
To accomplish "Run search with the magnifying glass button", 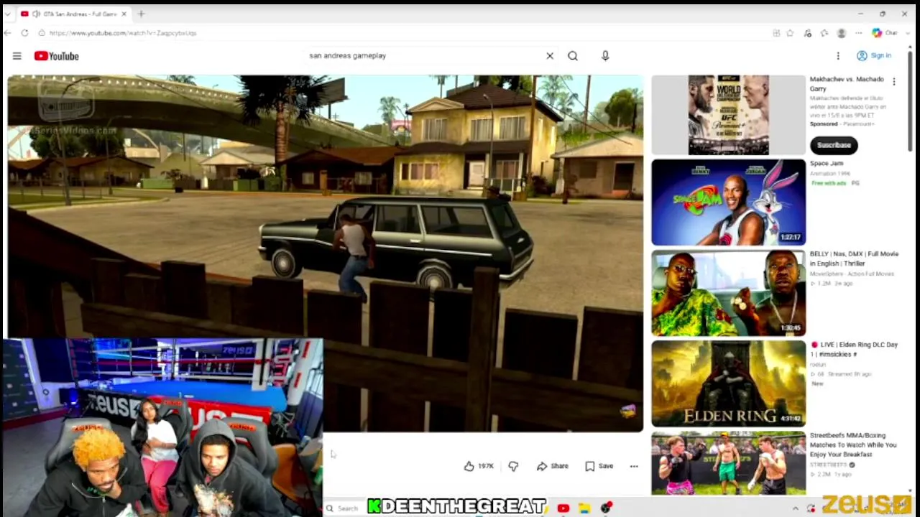I will point(573,55).
